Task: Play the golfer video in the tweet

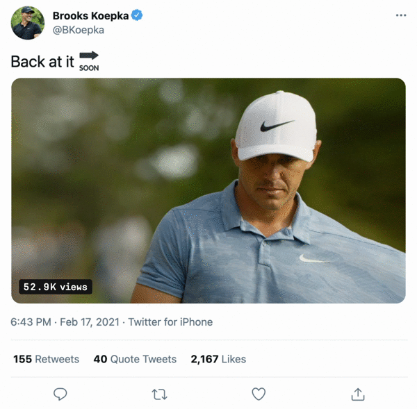Action: coord(208,190)
